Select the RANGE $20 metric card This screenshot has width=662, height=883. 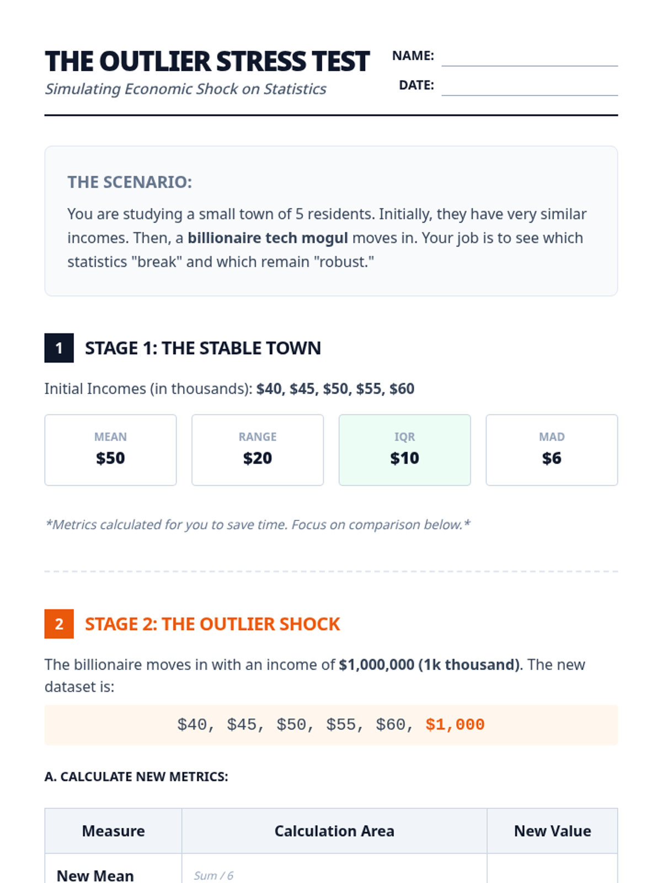click(x=258, y=450)
